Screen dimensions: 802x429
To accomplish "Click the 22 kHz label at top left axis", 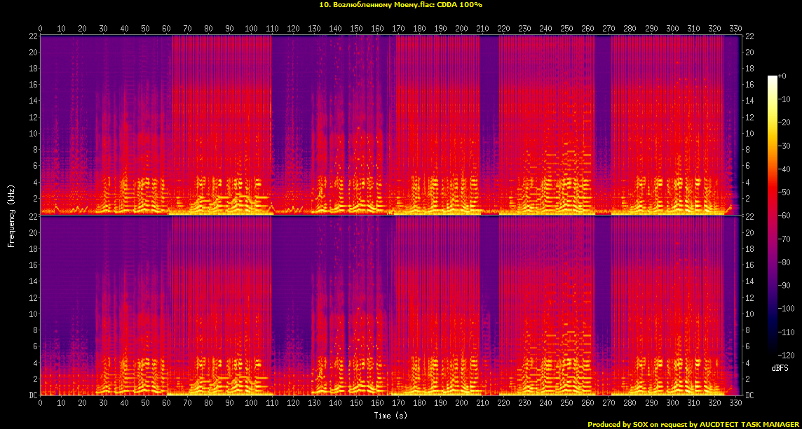I will tap(32, 36).
